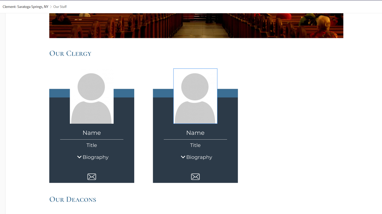The height and width of the screenshot is (214, 382).
Task: Expand the Biography label in the second clergy card
Action: pos(199,157)
